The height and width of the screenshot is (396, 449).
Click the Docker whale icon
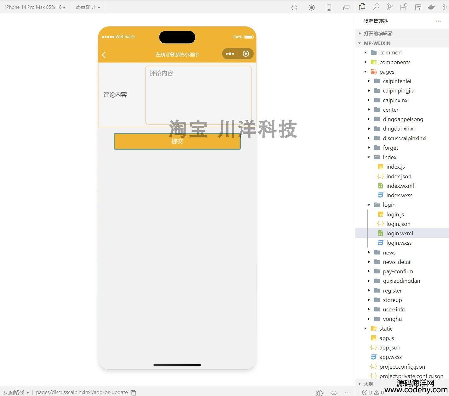pyautogui.click(x=431, y=7)
